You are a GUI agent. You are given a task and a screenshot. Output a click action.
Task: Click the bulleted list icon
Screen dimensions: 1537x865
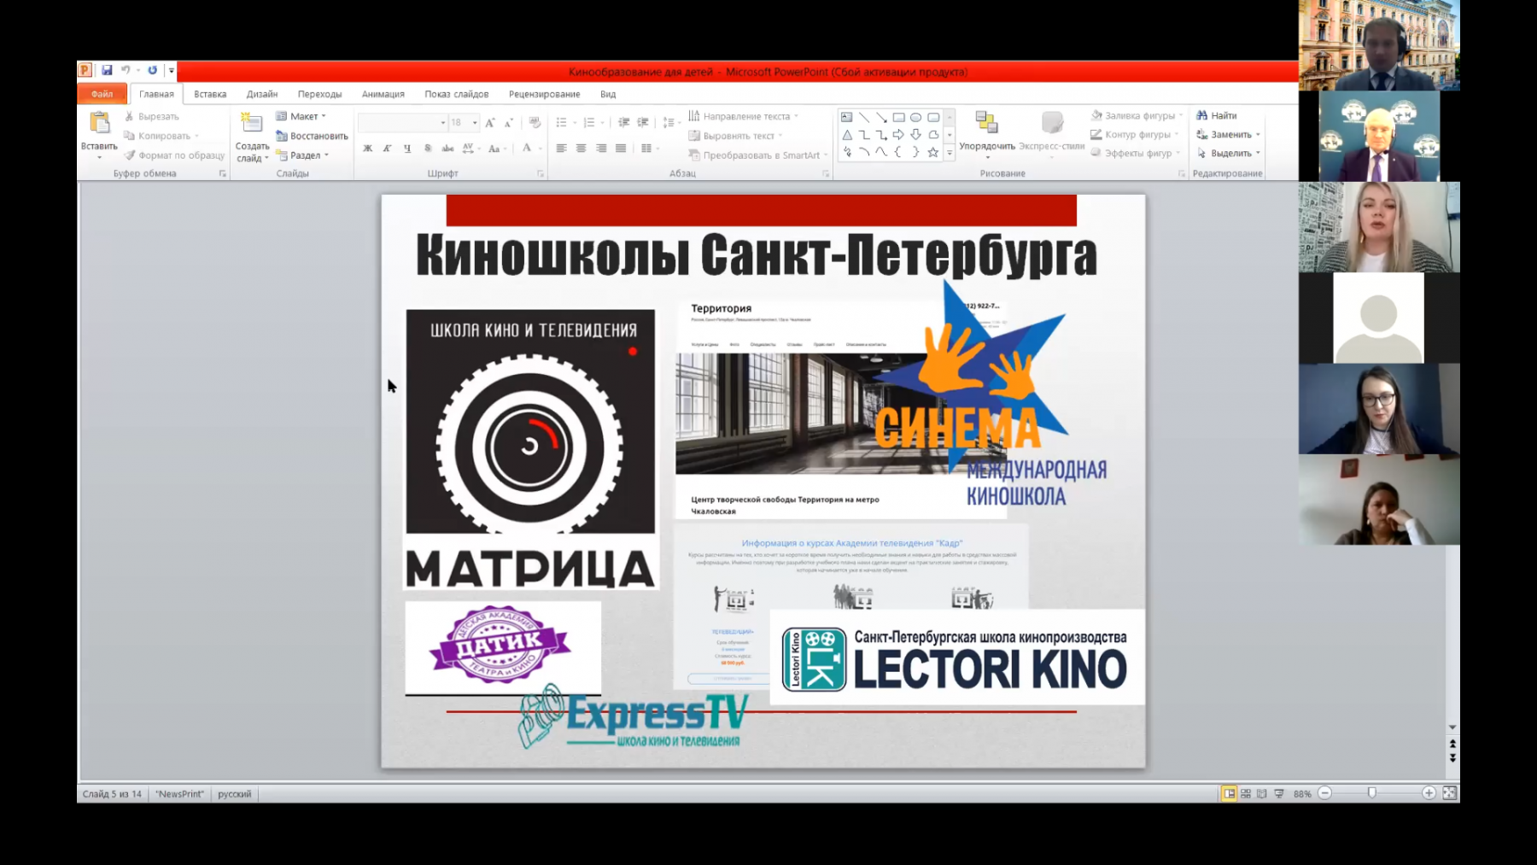coord(561,123)
